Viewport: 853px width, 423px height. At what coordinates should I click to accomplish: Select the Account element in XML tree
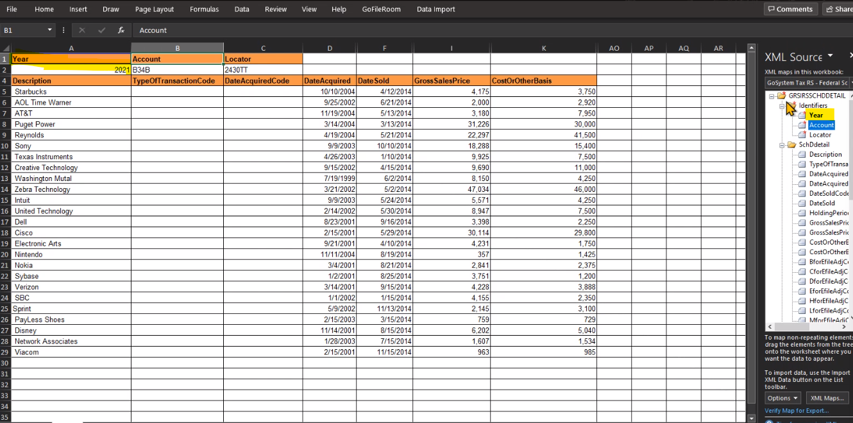click(x=822, y=125)
